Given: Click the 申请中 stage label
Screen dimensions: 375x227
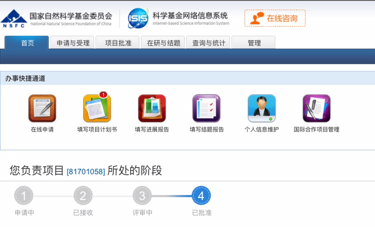Looking at the screenshot, I should [24, 212].
